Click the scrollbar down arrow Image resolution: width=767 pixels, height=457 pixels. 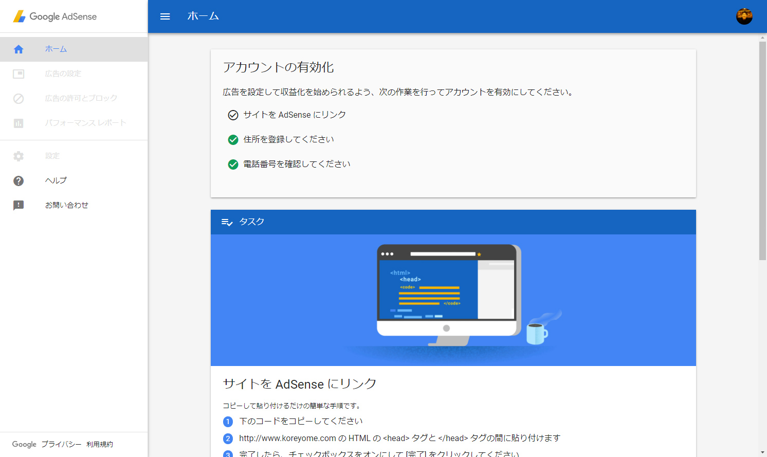[x=762, y=453]
